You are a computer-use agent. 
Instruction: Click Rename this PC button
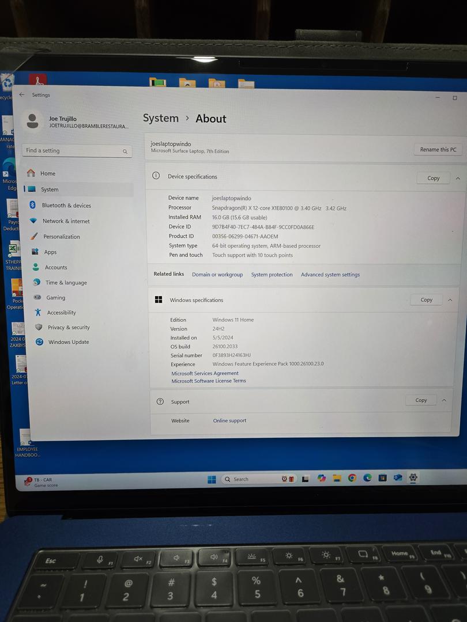(438, 150)
